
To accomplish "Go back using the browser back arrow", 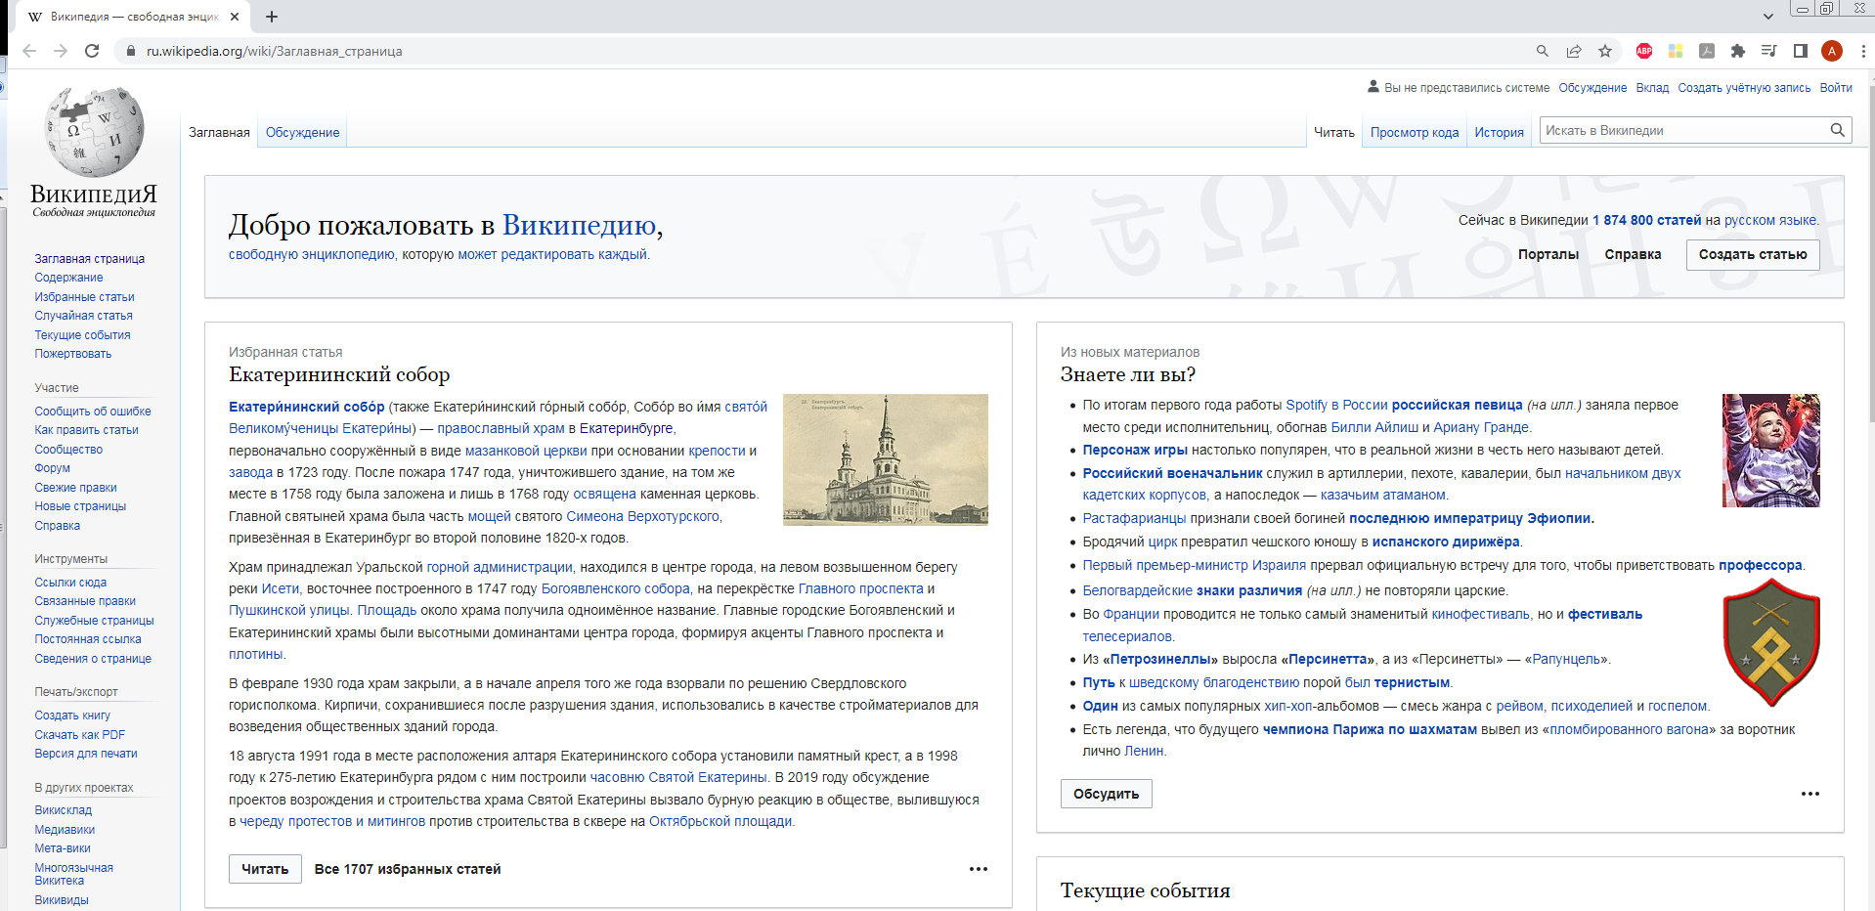I will (29, 51).
